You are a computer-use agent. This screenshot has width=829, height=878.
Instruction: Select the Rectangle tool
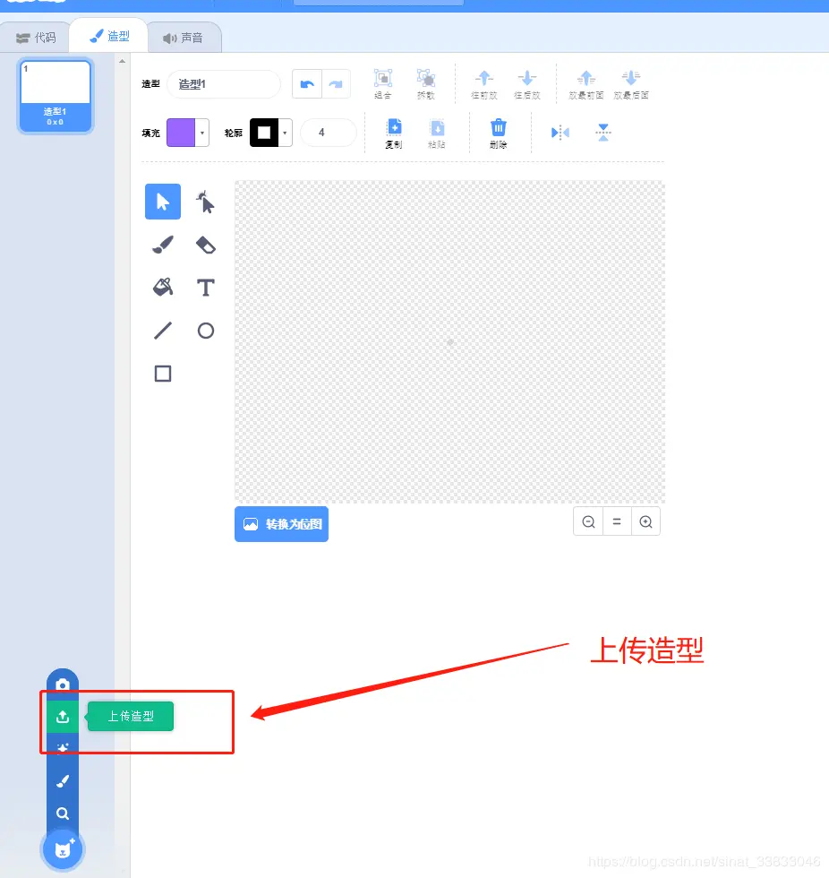[162, 374]
